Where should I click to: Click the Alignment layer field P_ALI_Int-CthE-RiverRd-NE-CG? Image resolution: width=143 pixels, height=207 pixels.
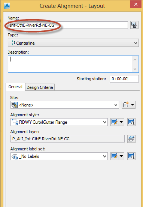67,139
